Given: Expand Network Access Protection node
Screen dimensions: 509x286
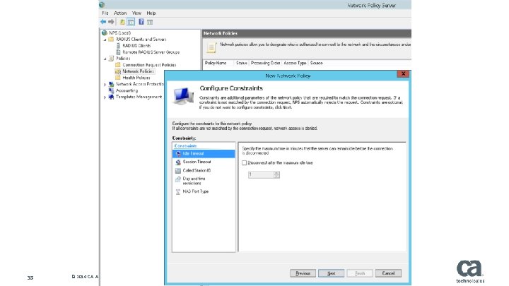Looking at the screenshot, I should [105, 84].
